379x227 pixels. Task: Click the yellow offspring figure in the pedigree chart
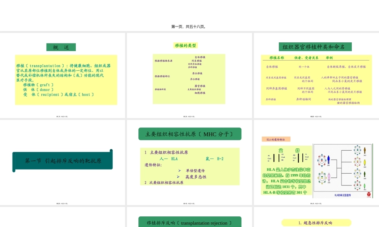coord(365,162)
